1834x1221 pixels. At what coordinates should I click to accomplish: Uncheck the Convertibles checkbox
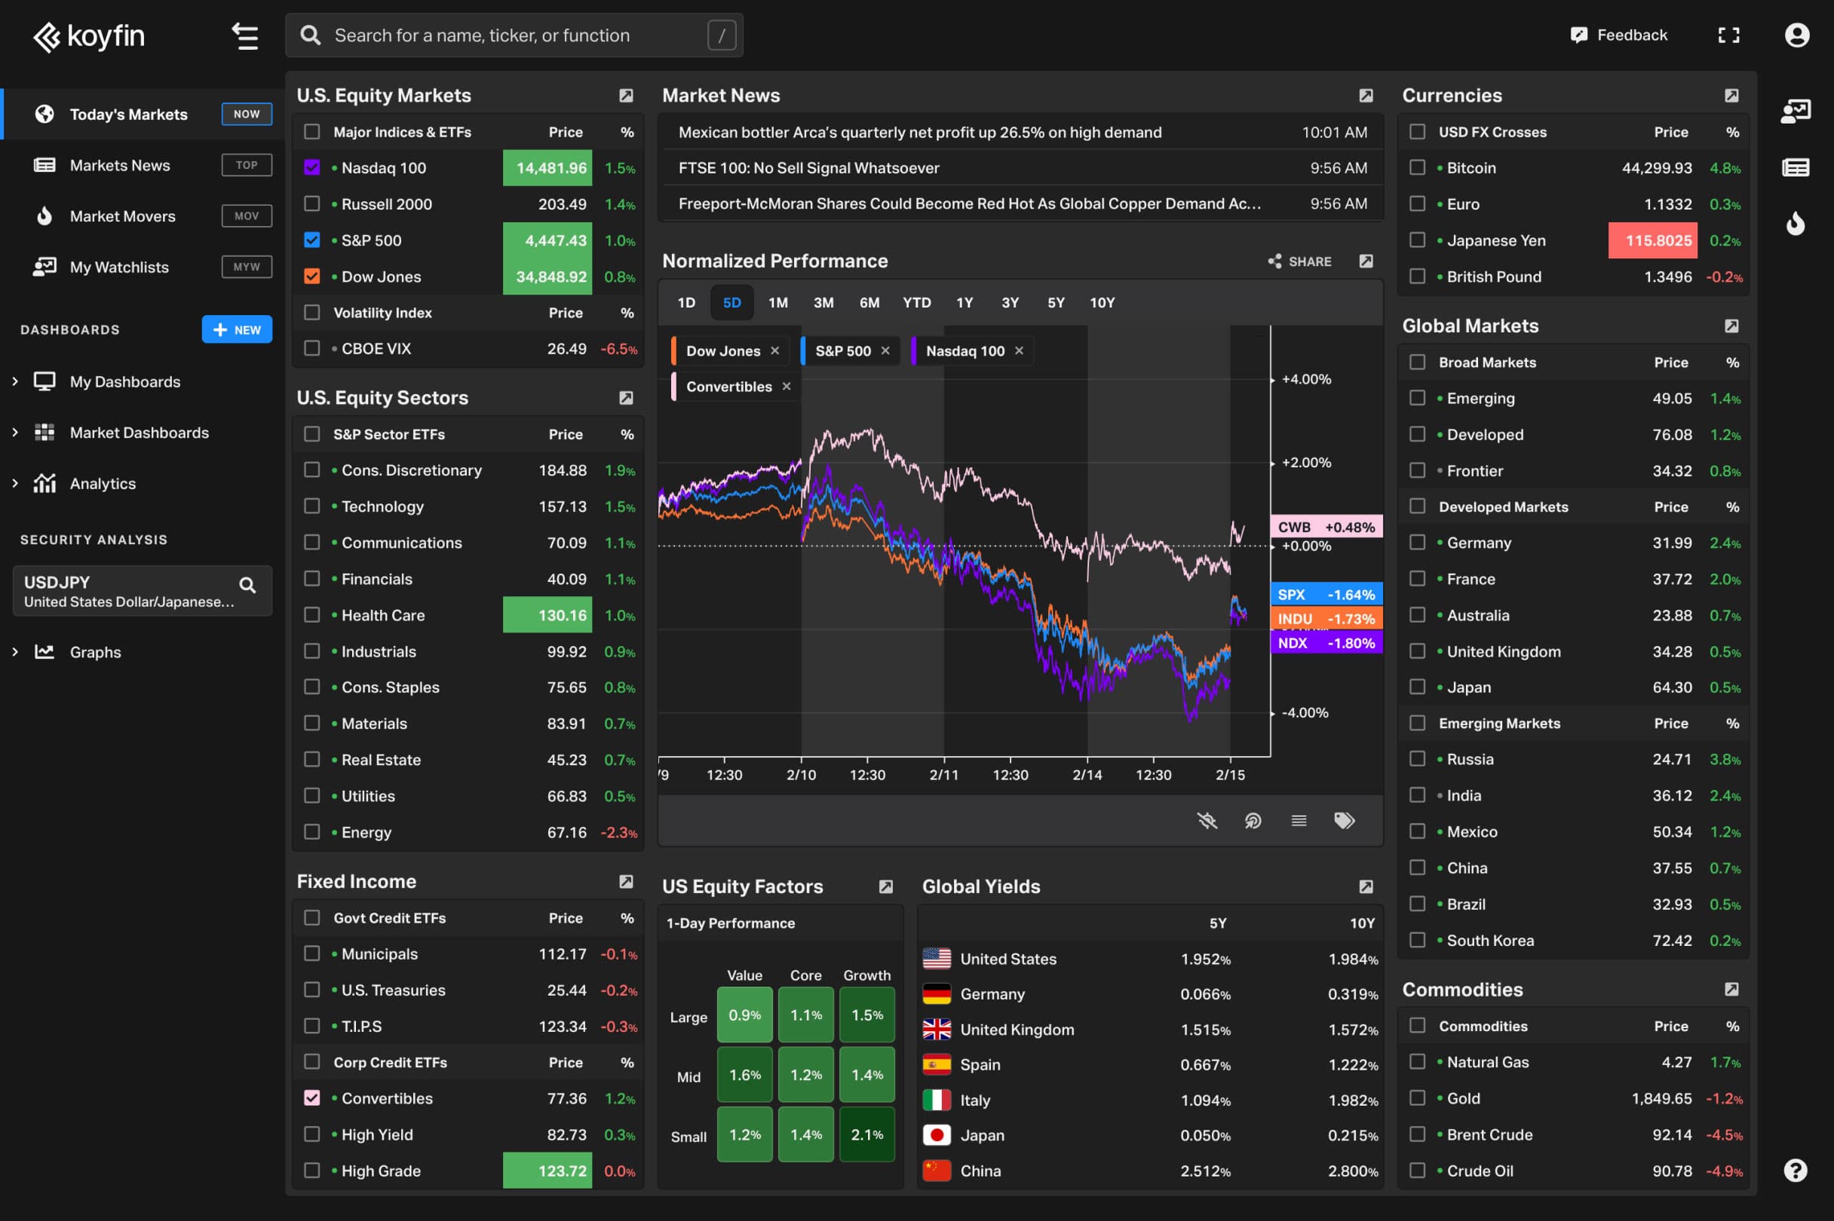(x=311, y=1098)
